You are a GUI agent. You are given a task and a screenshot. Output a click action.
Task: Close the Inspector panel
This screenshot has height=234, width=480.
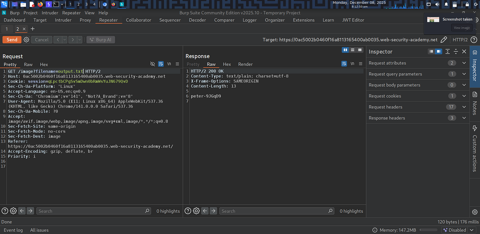point(464,51)
